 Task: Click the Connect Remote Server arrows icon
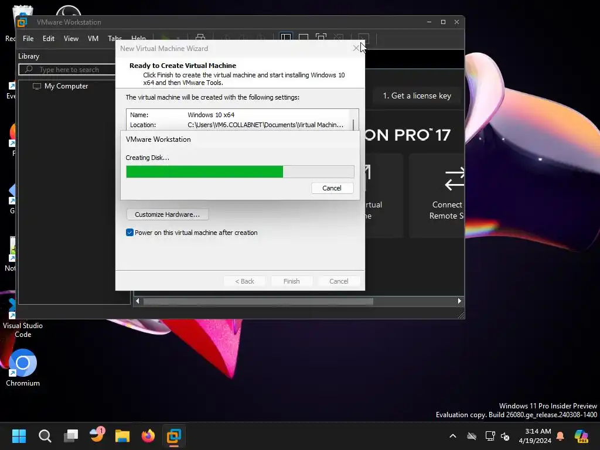click(x=455, y=179)
